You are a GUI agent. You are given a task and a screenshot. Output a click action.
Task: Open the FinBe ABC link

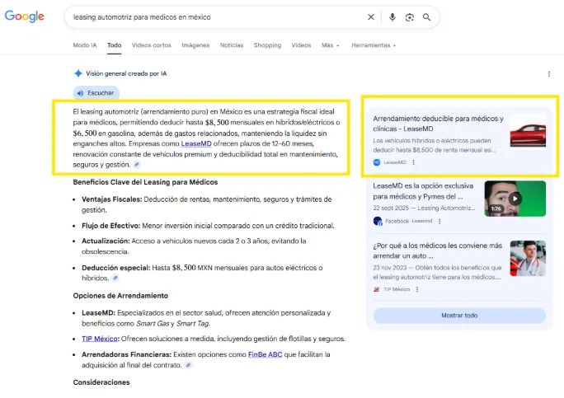pyautogui.click(x=265, y=354)
